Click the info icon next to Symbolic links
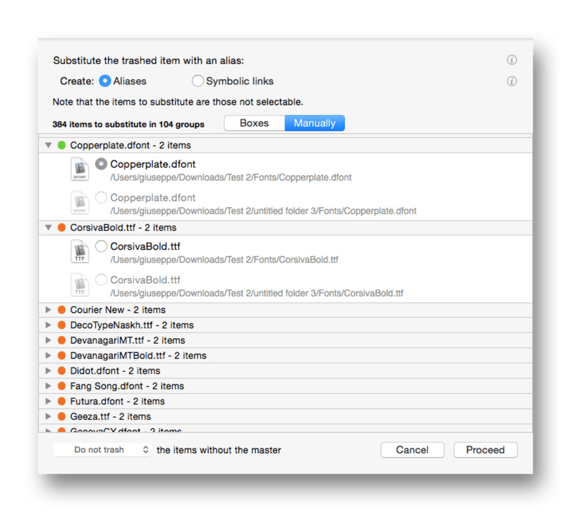The height and width of the screenshot is (512, 571). pyautogui.click(x=511, y=81)
